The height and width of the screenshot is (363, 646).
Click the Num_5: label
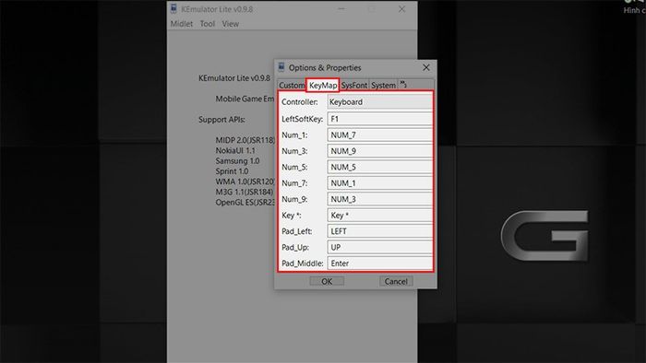[x=294, y=167]
